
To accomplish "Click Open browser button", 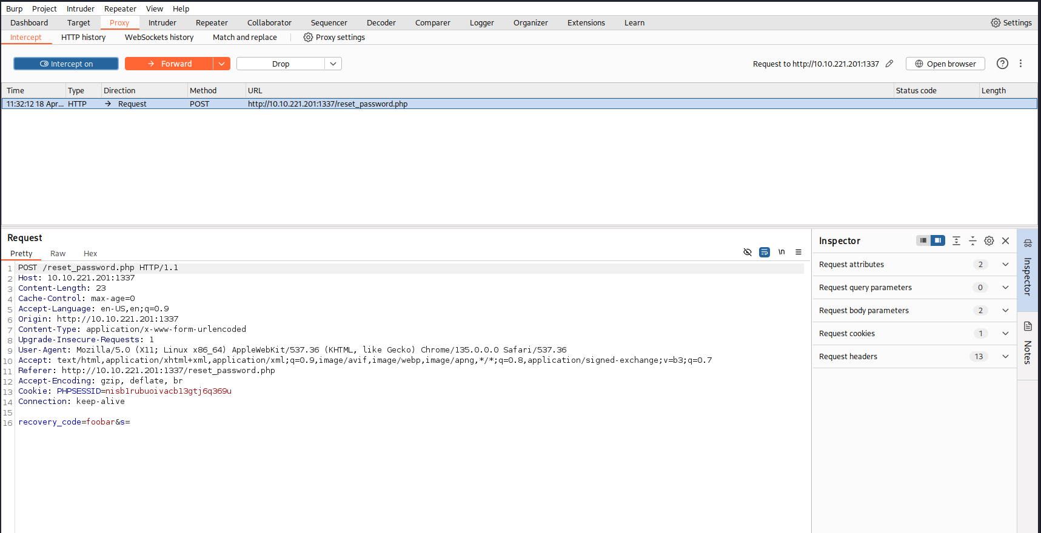I will (945, 64).
